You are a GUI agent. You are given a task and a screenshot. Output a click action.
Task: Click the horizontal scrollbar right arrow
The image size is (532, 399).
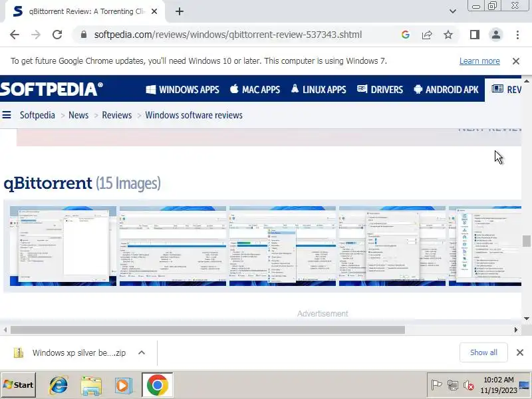(x=516, y=330)
